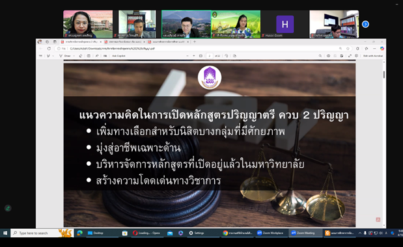Toggle page view layout icon
The image size is (403, 247).
89,56
